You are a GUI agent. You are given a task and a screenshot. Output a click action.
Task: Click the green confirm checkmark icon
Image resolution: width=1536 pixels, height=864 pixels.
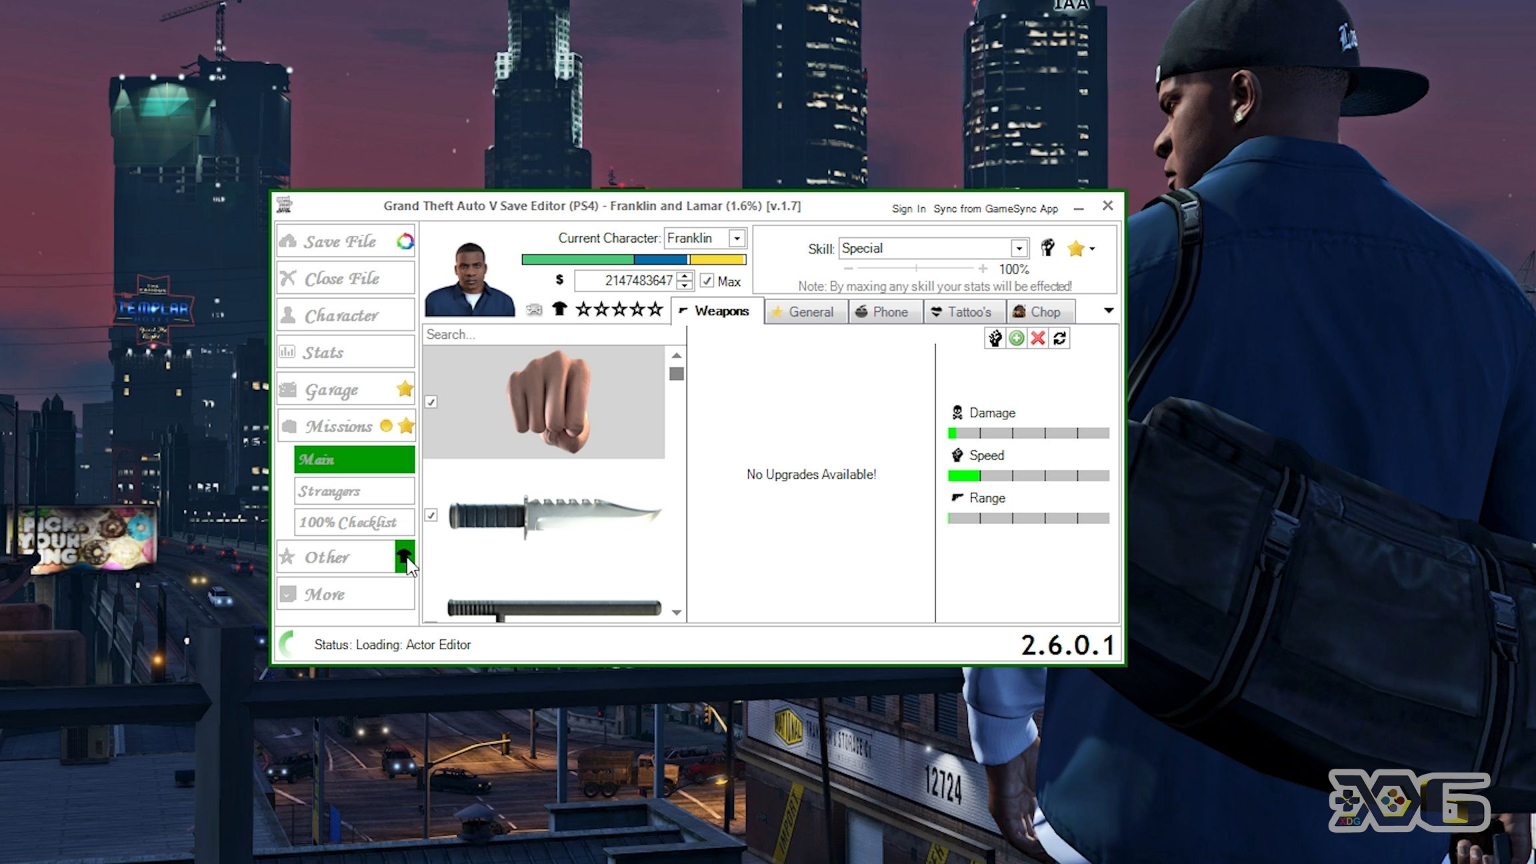[1016, 337]
